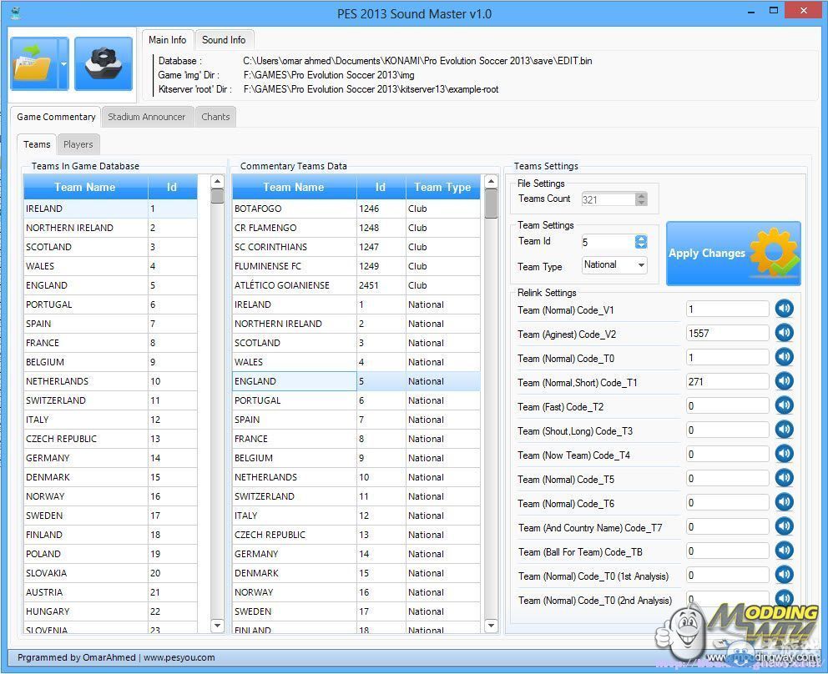Open the dropdown arrow beside the folder button
This screenshot has height=674, width=828.
pos(63,63)
